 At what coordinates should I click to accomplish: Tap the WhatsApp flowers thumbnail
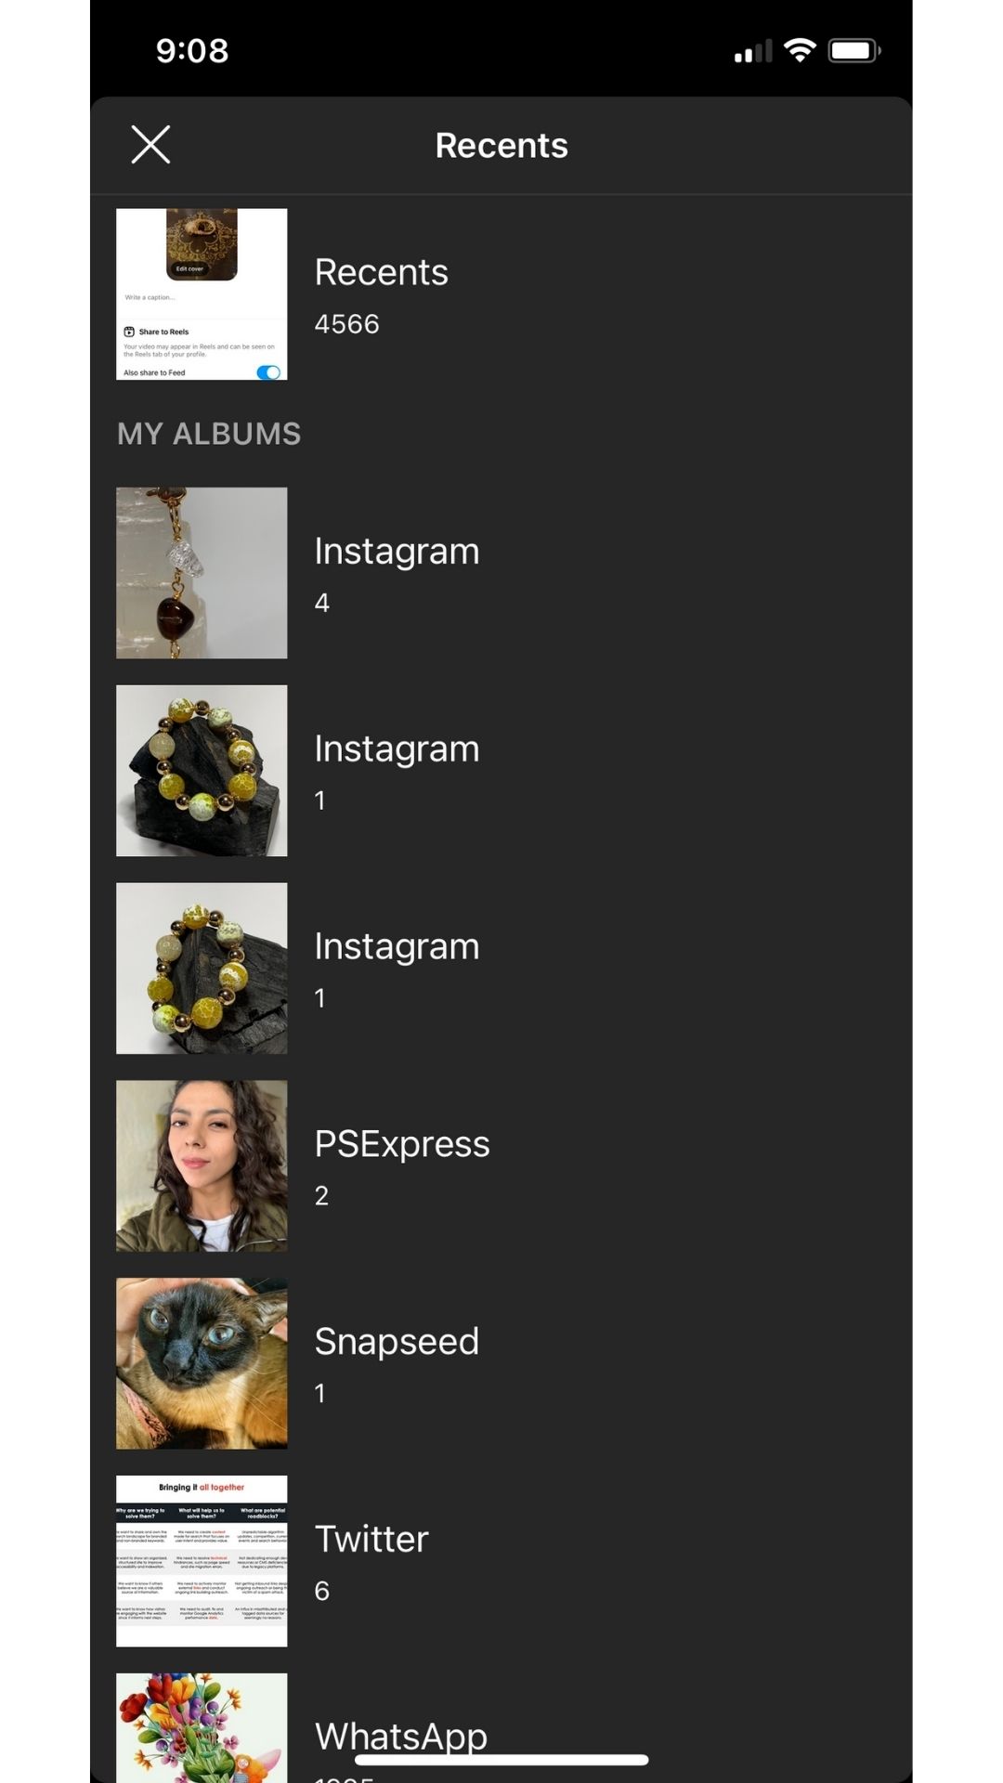(x=202, y=1728)
